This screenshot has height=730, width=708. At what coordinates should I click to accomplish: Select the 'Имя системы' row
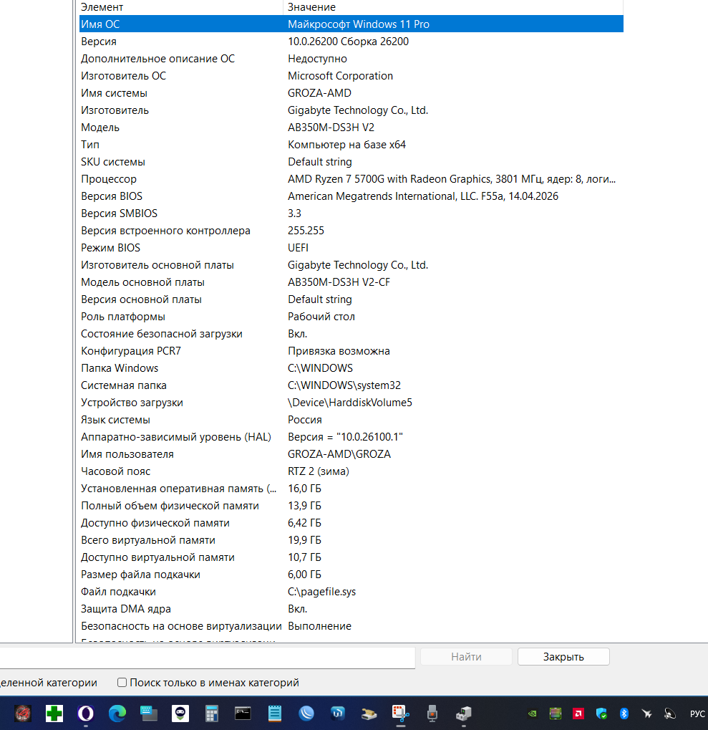351,93
